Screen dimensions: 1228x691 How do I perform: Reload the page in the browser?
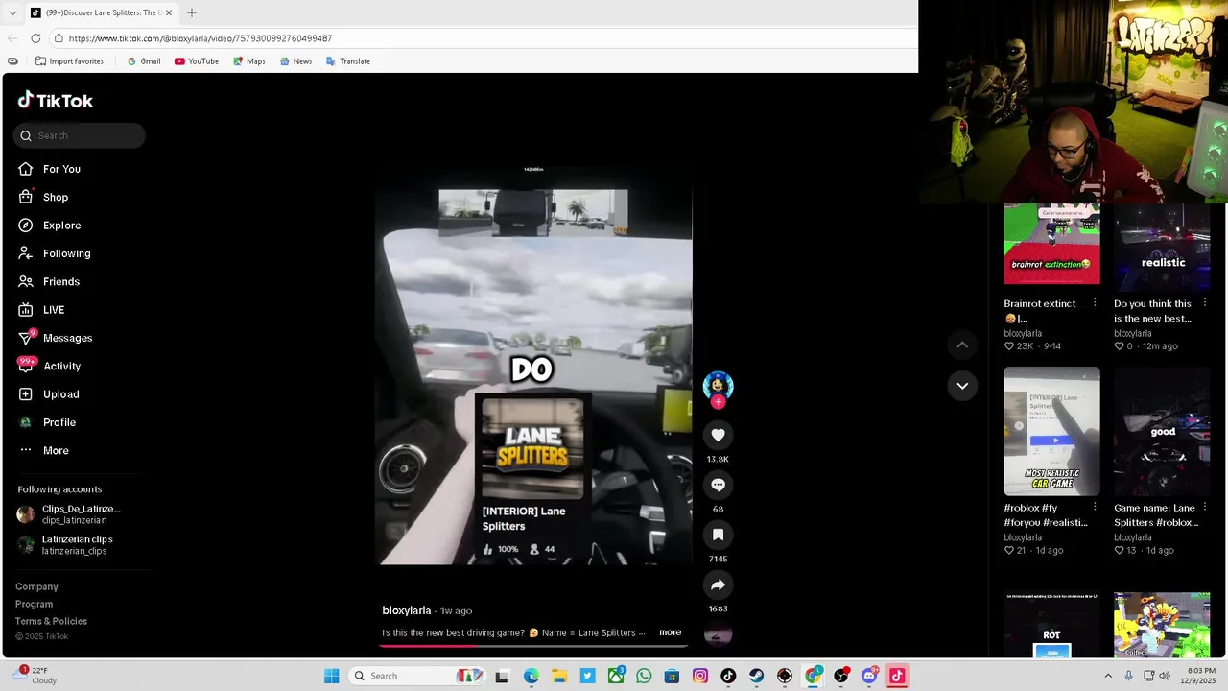pyautogui.click(x=35, y=38)
